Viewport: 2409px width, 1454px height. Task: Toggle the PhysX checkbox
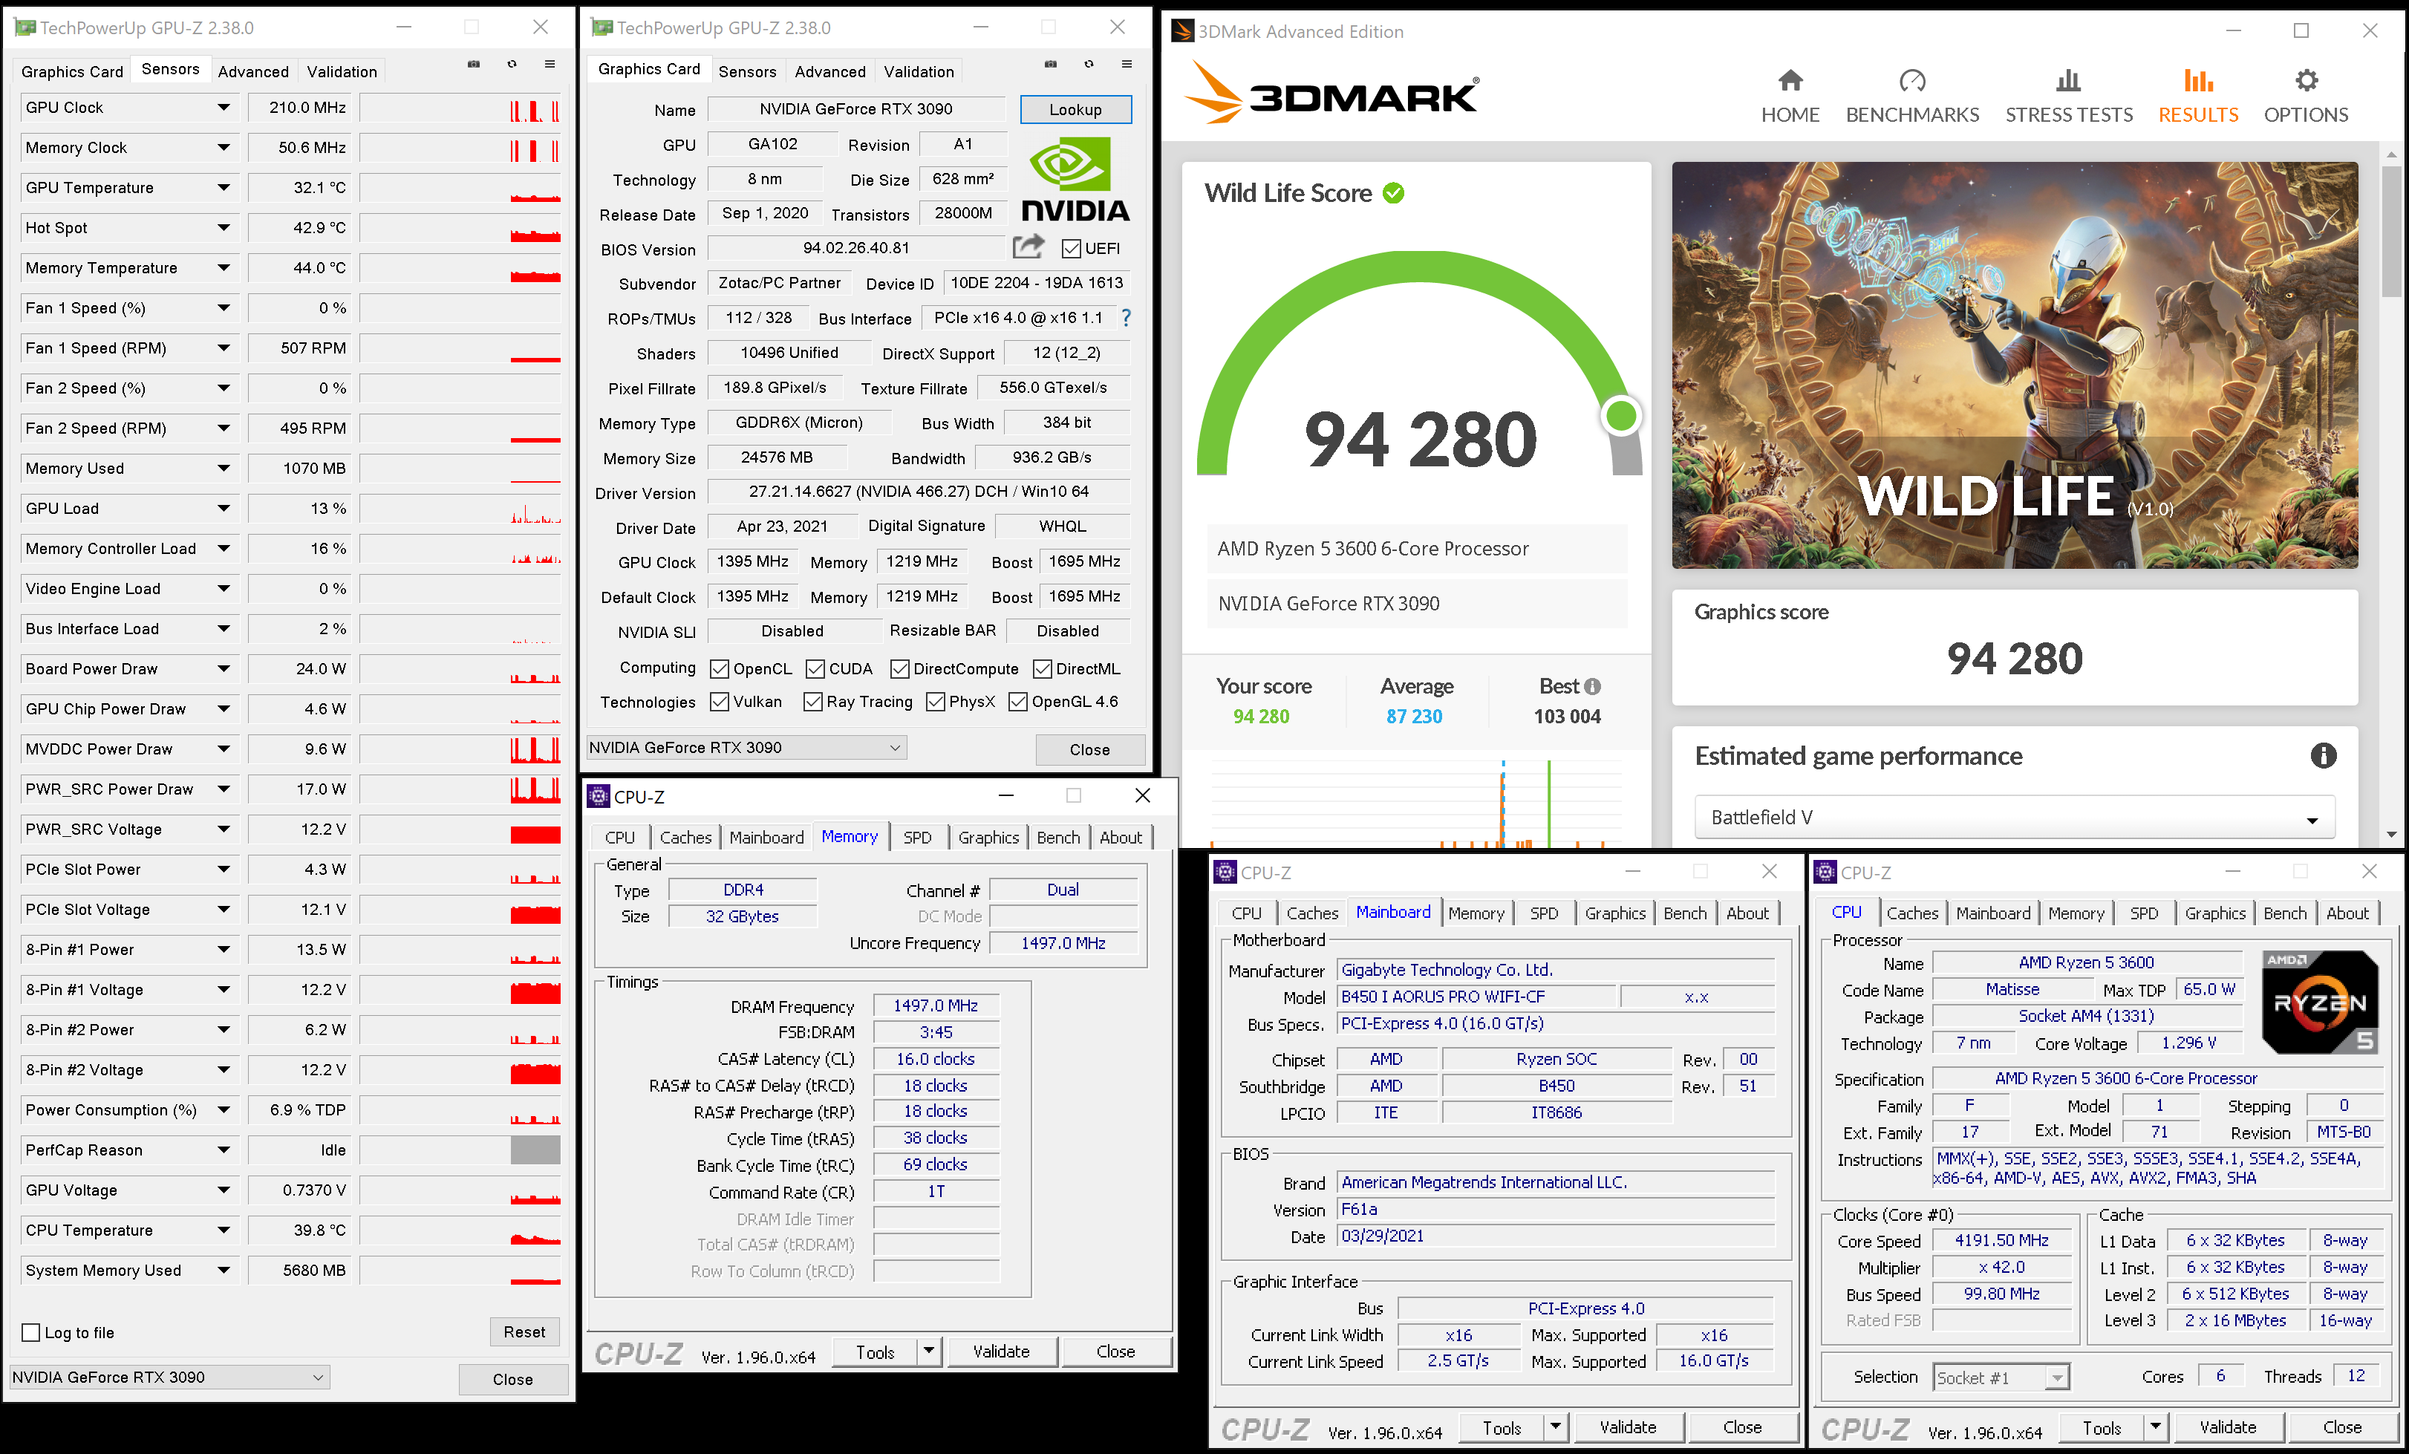pos(936,702)
